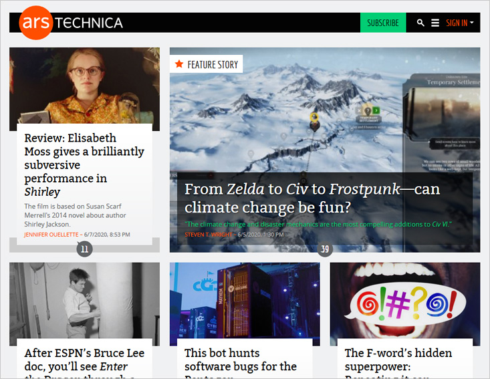Open the Elisabeth Moss Shirley review headline
Viewport: 490px width, 379px height.
click(x=84, y=164)
